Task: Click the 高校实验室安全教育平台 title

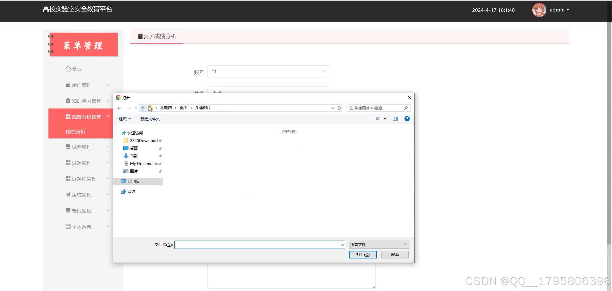Action: [x=77, y=9]
